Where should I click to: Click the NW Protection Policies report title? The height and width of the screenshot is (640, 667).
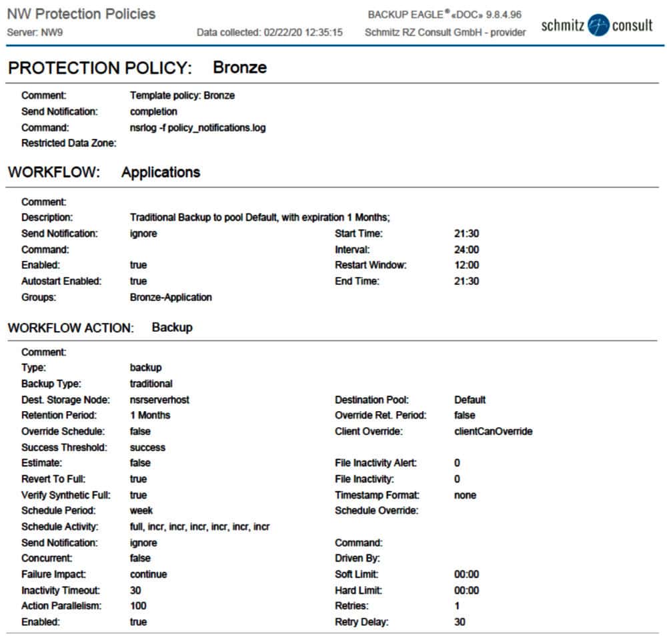tap(81, 14)
